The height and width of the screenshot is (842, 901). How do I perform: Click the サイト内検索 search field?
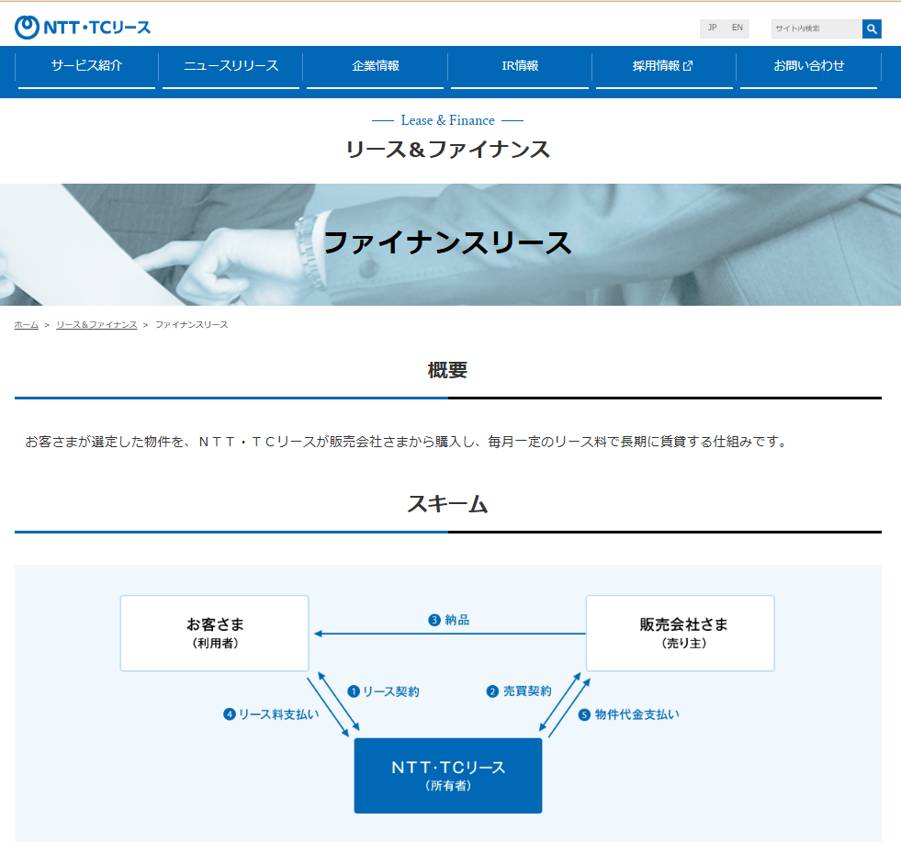(817, 28)
